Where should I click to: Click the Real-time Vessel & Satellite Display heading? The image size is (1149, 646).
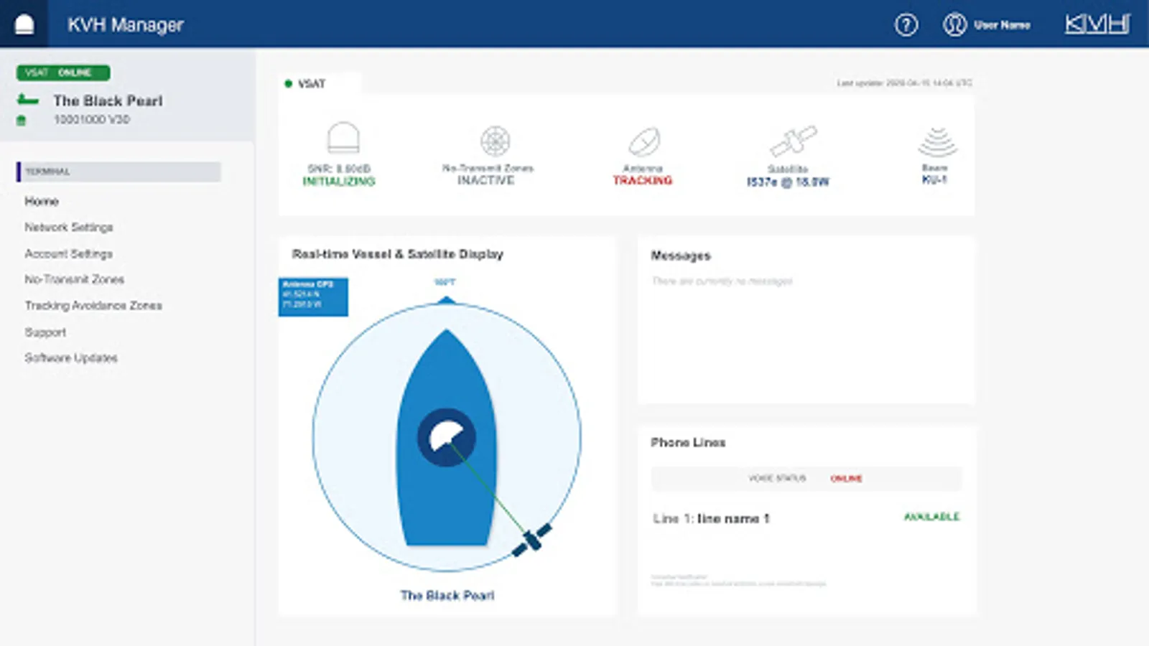coord(398,254)
